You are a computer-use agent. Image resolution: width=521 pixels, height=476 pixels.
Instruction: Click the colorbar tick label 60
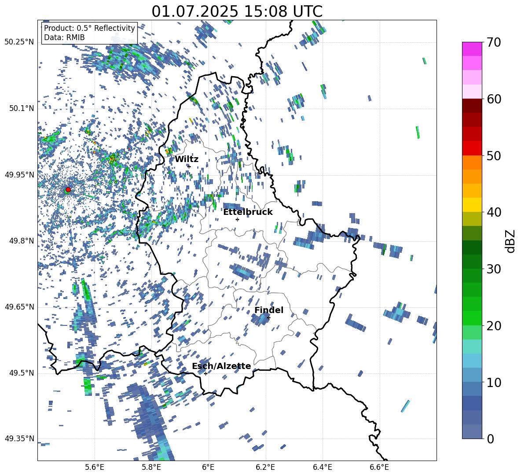494,99
